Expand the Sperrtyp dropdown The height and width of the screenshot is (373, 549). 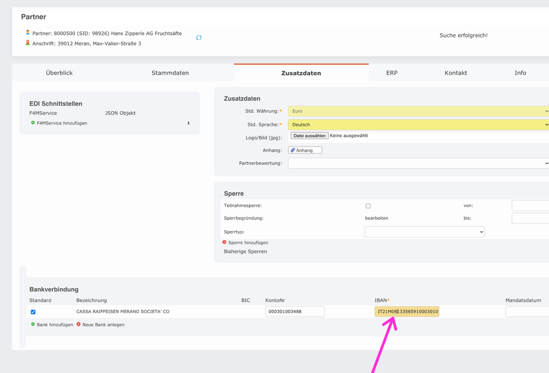[424, 232]
